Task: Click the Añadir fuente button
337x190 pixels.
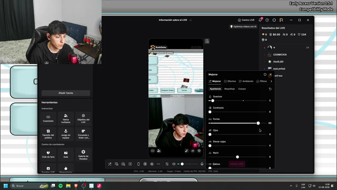Action: pyautogui.click(x=66, y=93)
